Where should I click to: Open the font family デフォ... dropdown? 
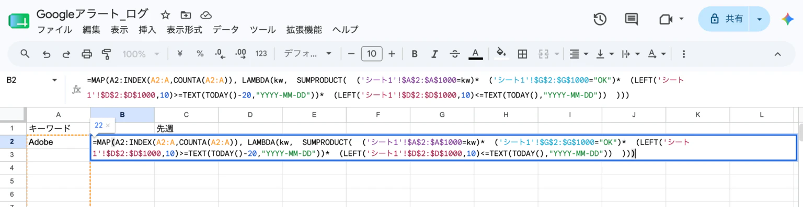(308, 54)
